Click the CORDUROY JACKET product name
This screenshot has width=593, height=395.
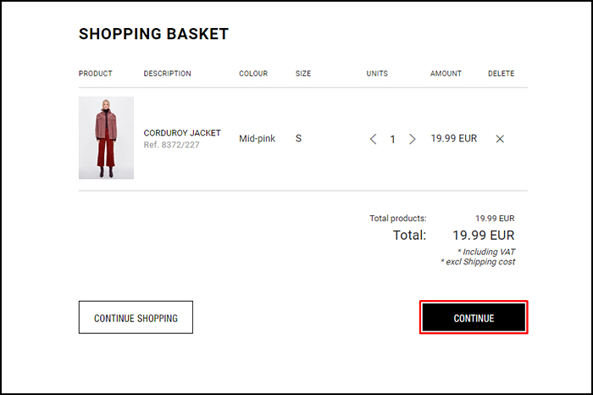(x=182, y=133)
